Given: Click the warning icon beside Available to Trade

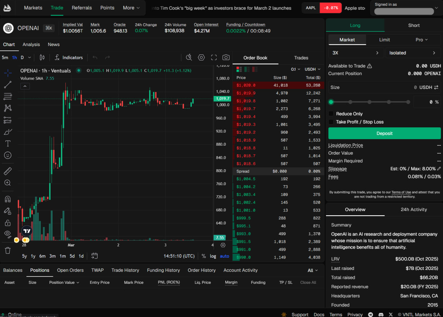Looking at the screenshot, I should click(369, 66).
